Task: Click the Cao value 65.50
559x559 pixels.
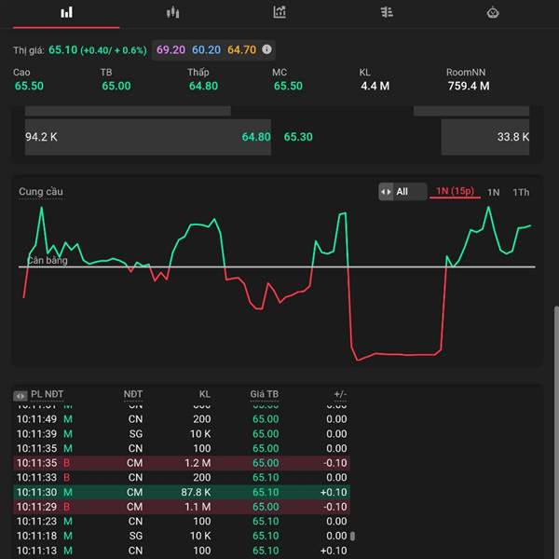Action: coord(29,86)
